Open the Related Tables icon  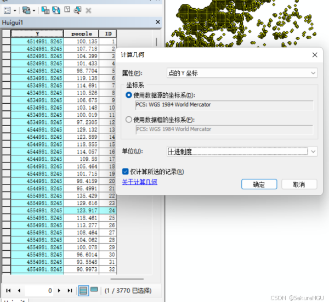tap(26, 10)
